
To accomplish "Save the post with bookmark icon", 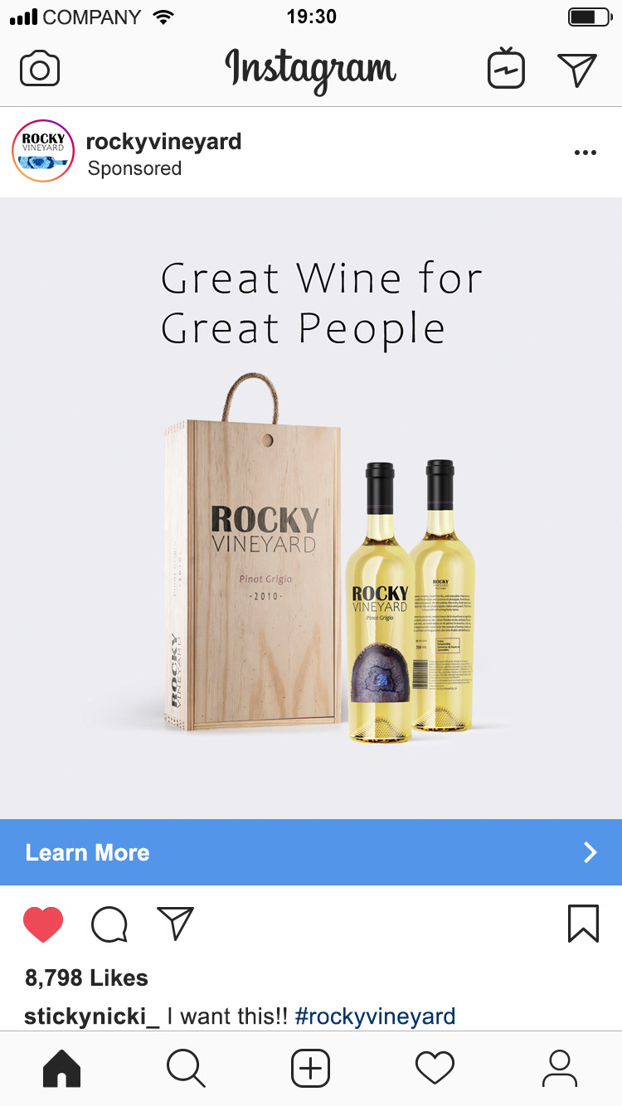I will click(583, 923).
